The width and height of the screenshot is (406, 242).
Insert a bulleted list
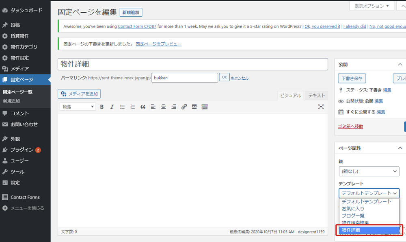coord(122,107)
